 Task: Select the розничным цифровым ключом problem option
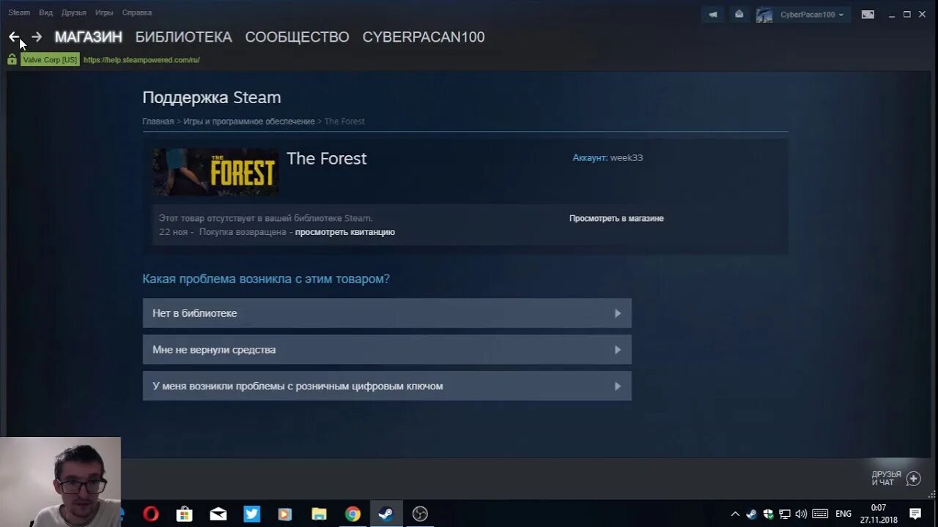pyautogui.click(x=387, y=386)
